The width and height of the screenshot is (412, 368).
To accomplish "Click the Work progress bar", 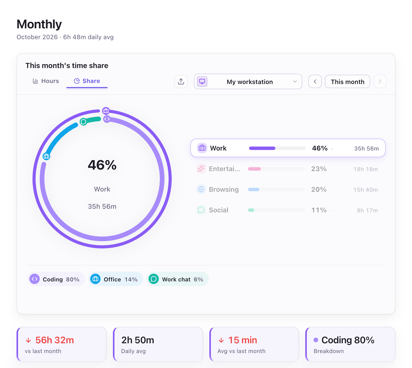I will coord(277,148).
